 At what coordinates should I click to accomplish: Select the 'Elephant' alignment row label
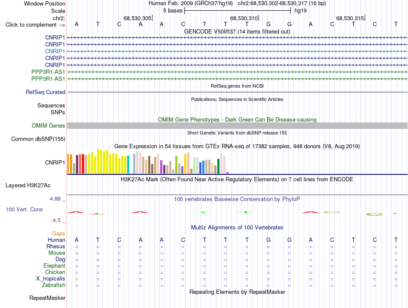[54, 266]
